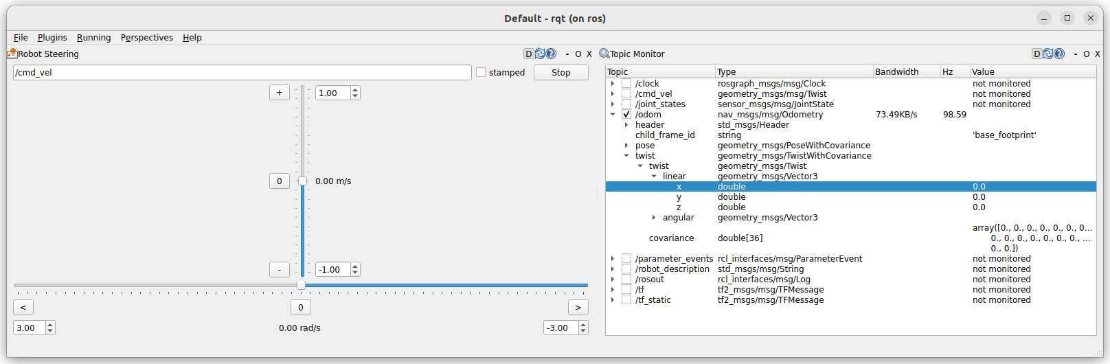Viewport: 1110px width, 364px height.
Task: Click Robot Steering's D dock-configuration icon
Action: pyautogui.click(x=528, y=54)
